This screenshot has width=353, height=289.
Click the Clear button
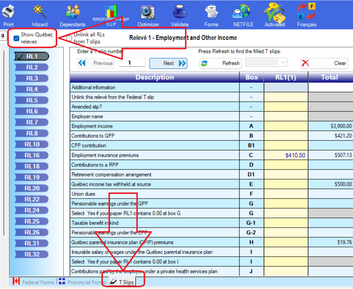(x=324, y=63)
